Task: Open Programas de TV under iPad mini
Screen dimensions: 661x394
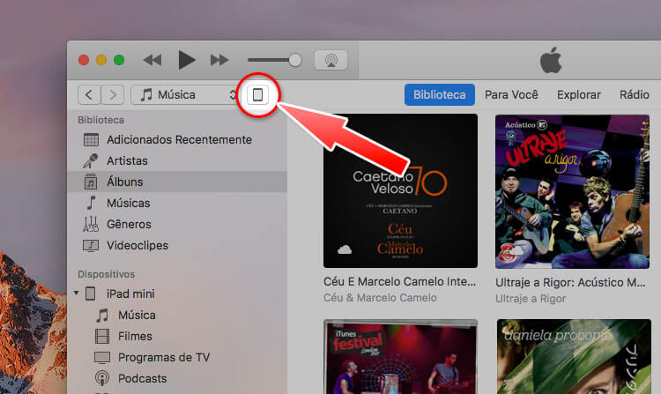Action: tap(164, 357)
